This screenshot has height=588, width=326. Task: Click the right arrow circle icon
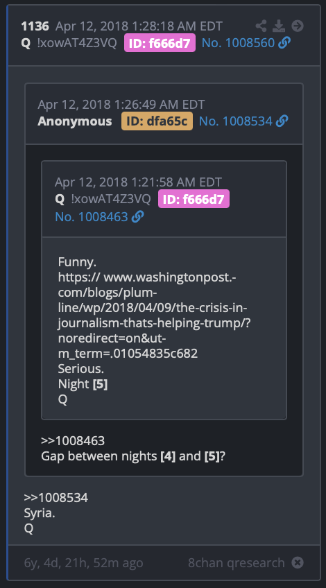pyautogui.click(x=298, y=26)
